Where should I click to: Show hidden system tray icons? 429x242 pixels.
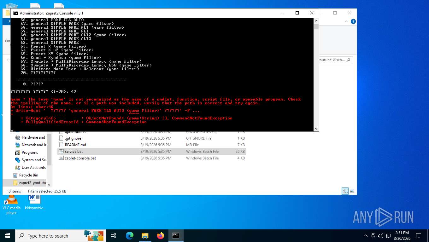[x=366, y=236]
